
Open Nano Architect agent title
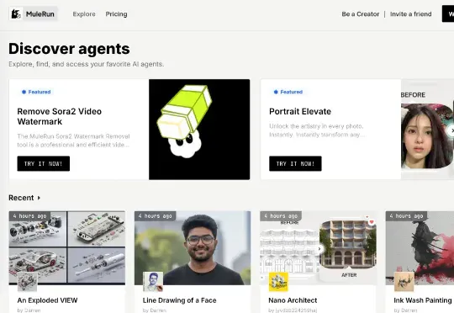tap(293, 300)
